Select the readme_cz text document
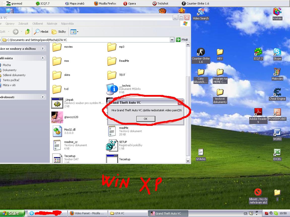The height and width of the screenshot is (217, 290). click(x=70, y=145)
